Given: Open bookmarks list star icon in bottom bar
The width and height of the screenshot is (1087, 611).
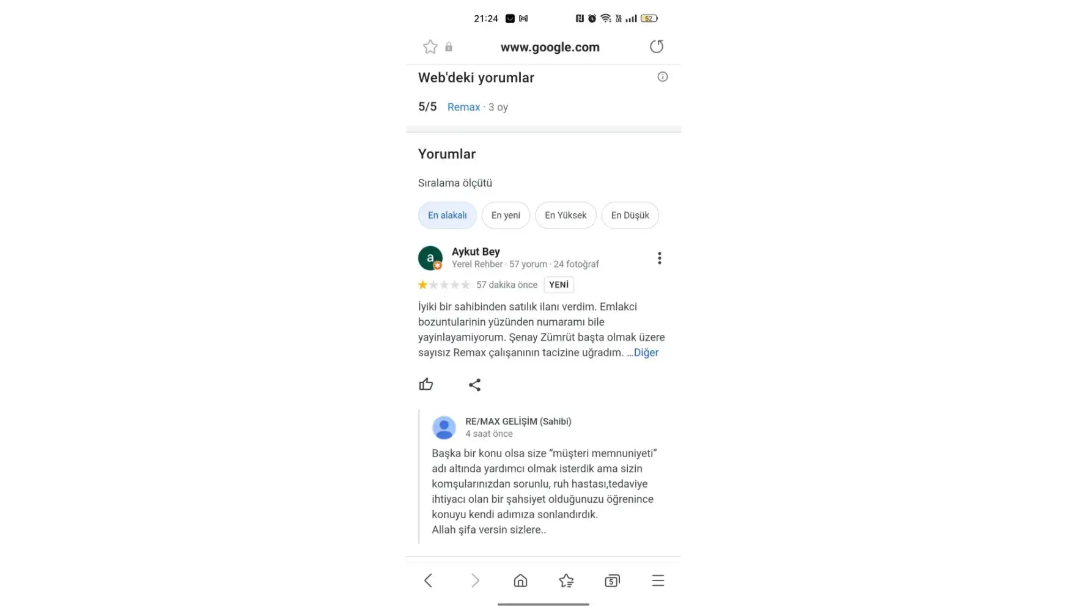Looking at the screenshot, I should 566,580.
